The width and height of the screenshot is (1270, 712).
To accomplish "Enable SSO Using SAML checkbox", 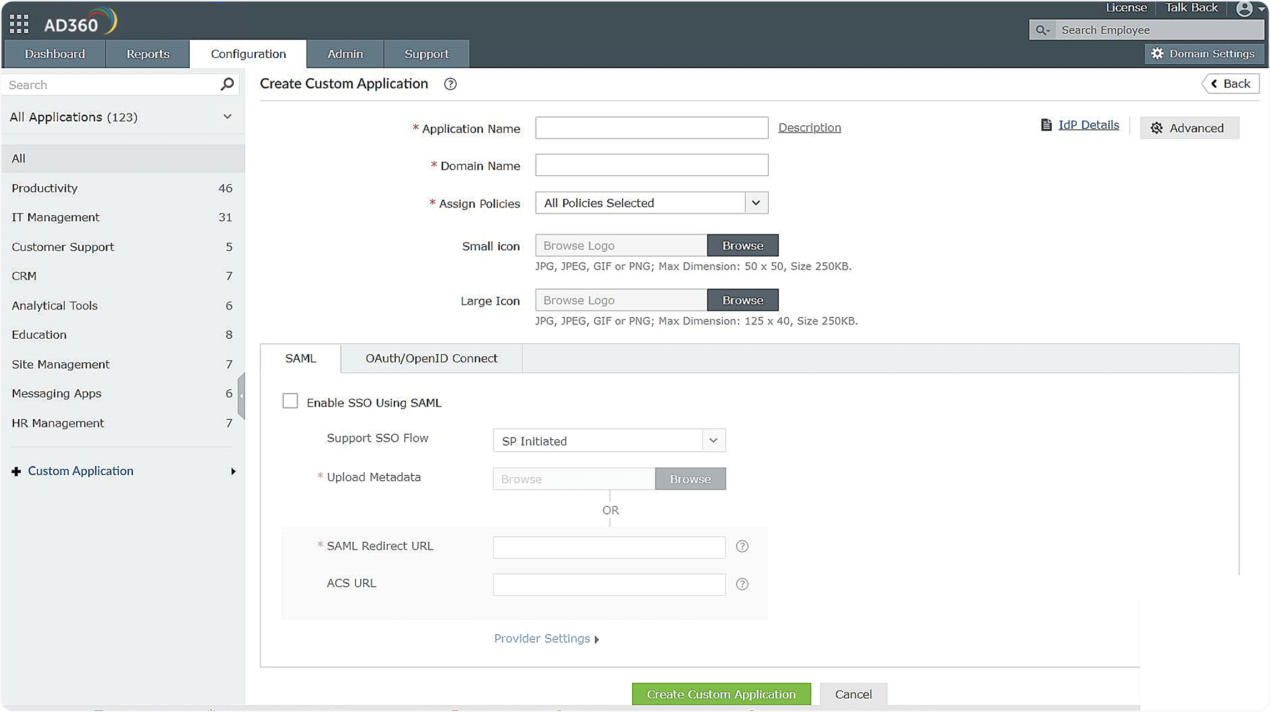I will (x=290, y=401).
